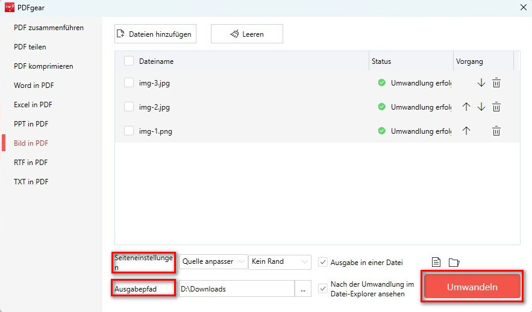Click Dateien hinzufügen button
532x312 pixels.
[155, 34]
